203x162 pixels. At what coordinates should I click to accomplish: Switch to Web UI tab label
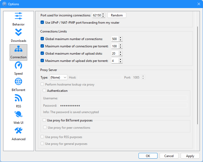[x=18, y=122]
